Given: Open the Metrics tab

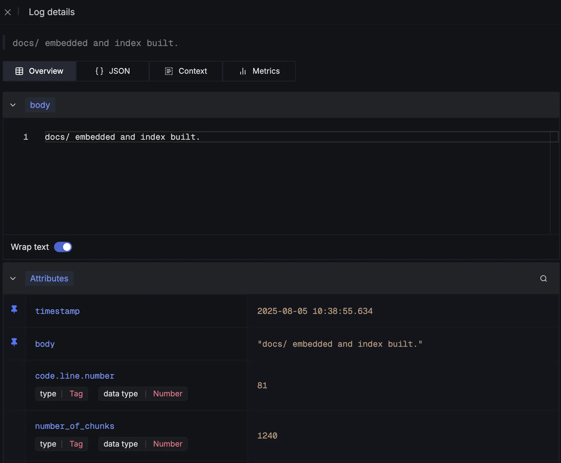Looking at the screenshot, I should click(x=259, y=71).
